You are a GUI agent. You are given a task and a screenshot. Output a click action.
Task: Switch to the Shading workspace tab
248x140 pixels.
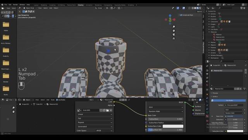click(81, 5)
